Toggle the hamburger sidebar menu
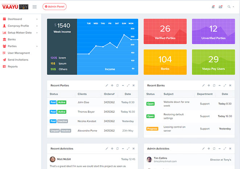Viewport: 240px width, 169px height. click(x=34, y=7)
